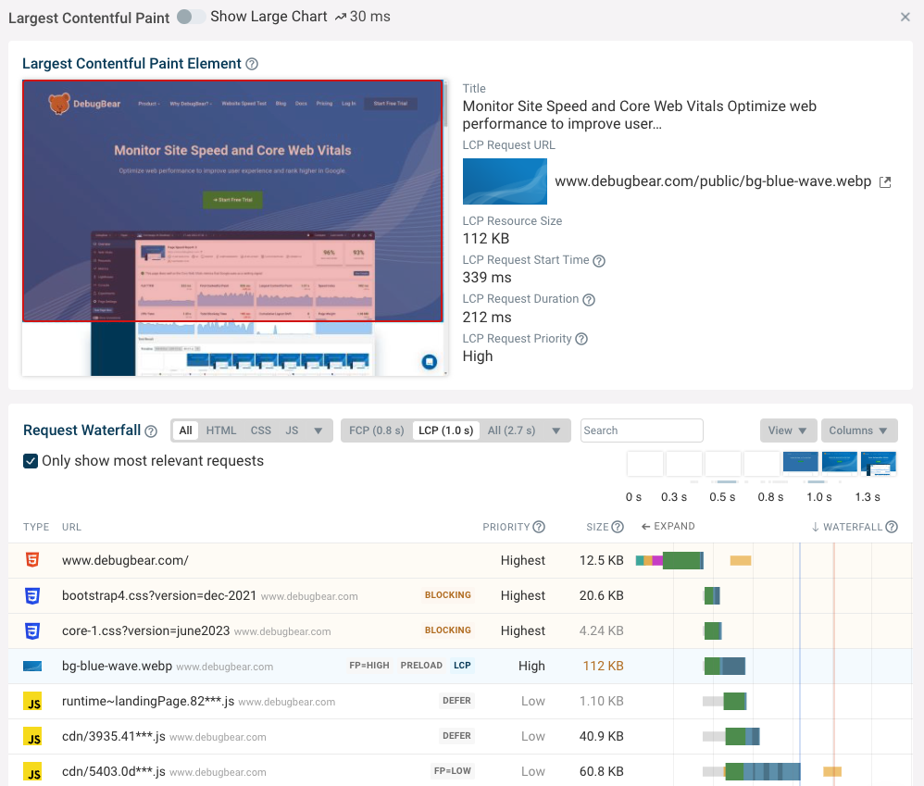This screenshot has width=924, height=786.
Task: Select the CSS resource type filter
Action: coord(261,430)
